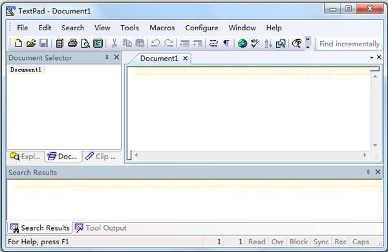
Task: Open Print Preview from toolbar
Action: click(85, 43)
